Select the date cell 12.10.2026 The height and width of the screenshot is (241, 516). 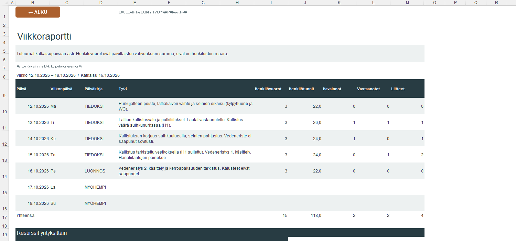tap(38, 106)
